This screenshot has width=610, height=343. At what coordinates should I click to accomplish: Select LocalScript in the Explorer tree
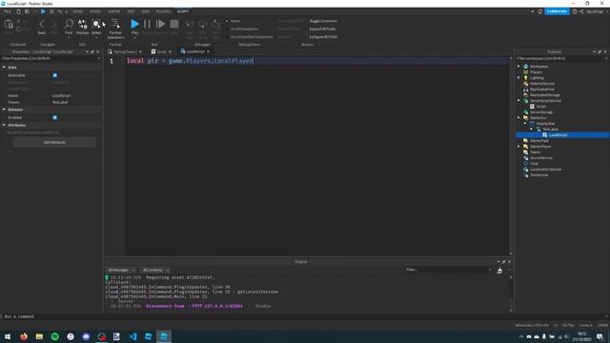[x=558, y=135]
